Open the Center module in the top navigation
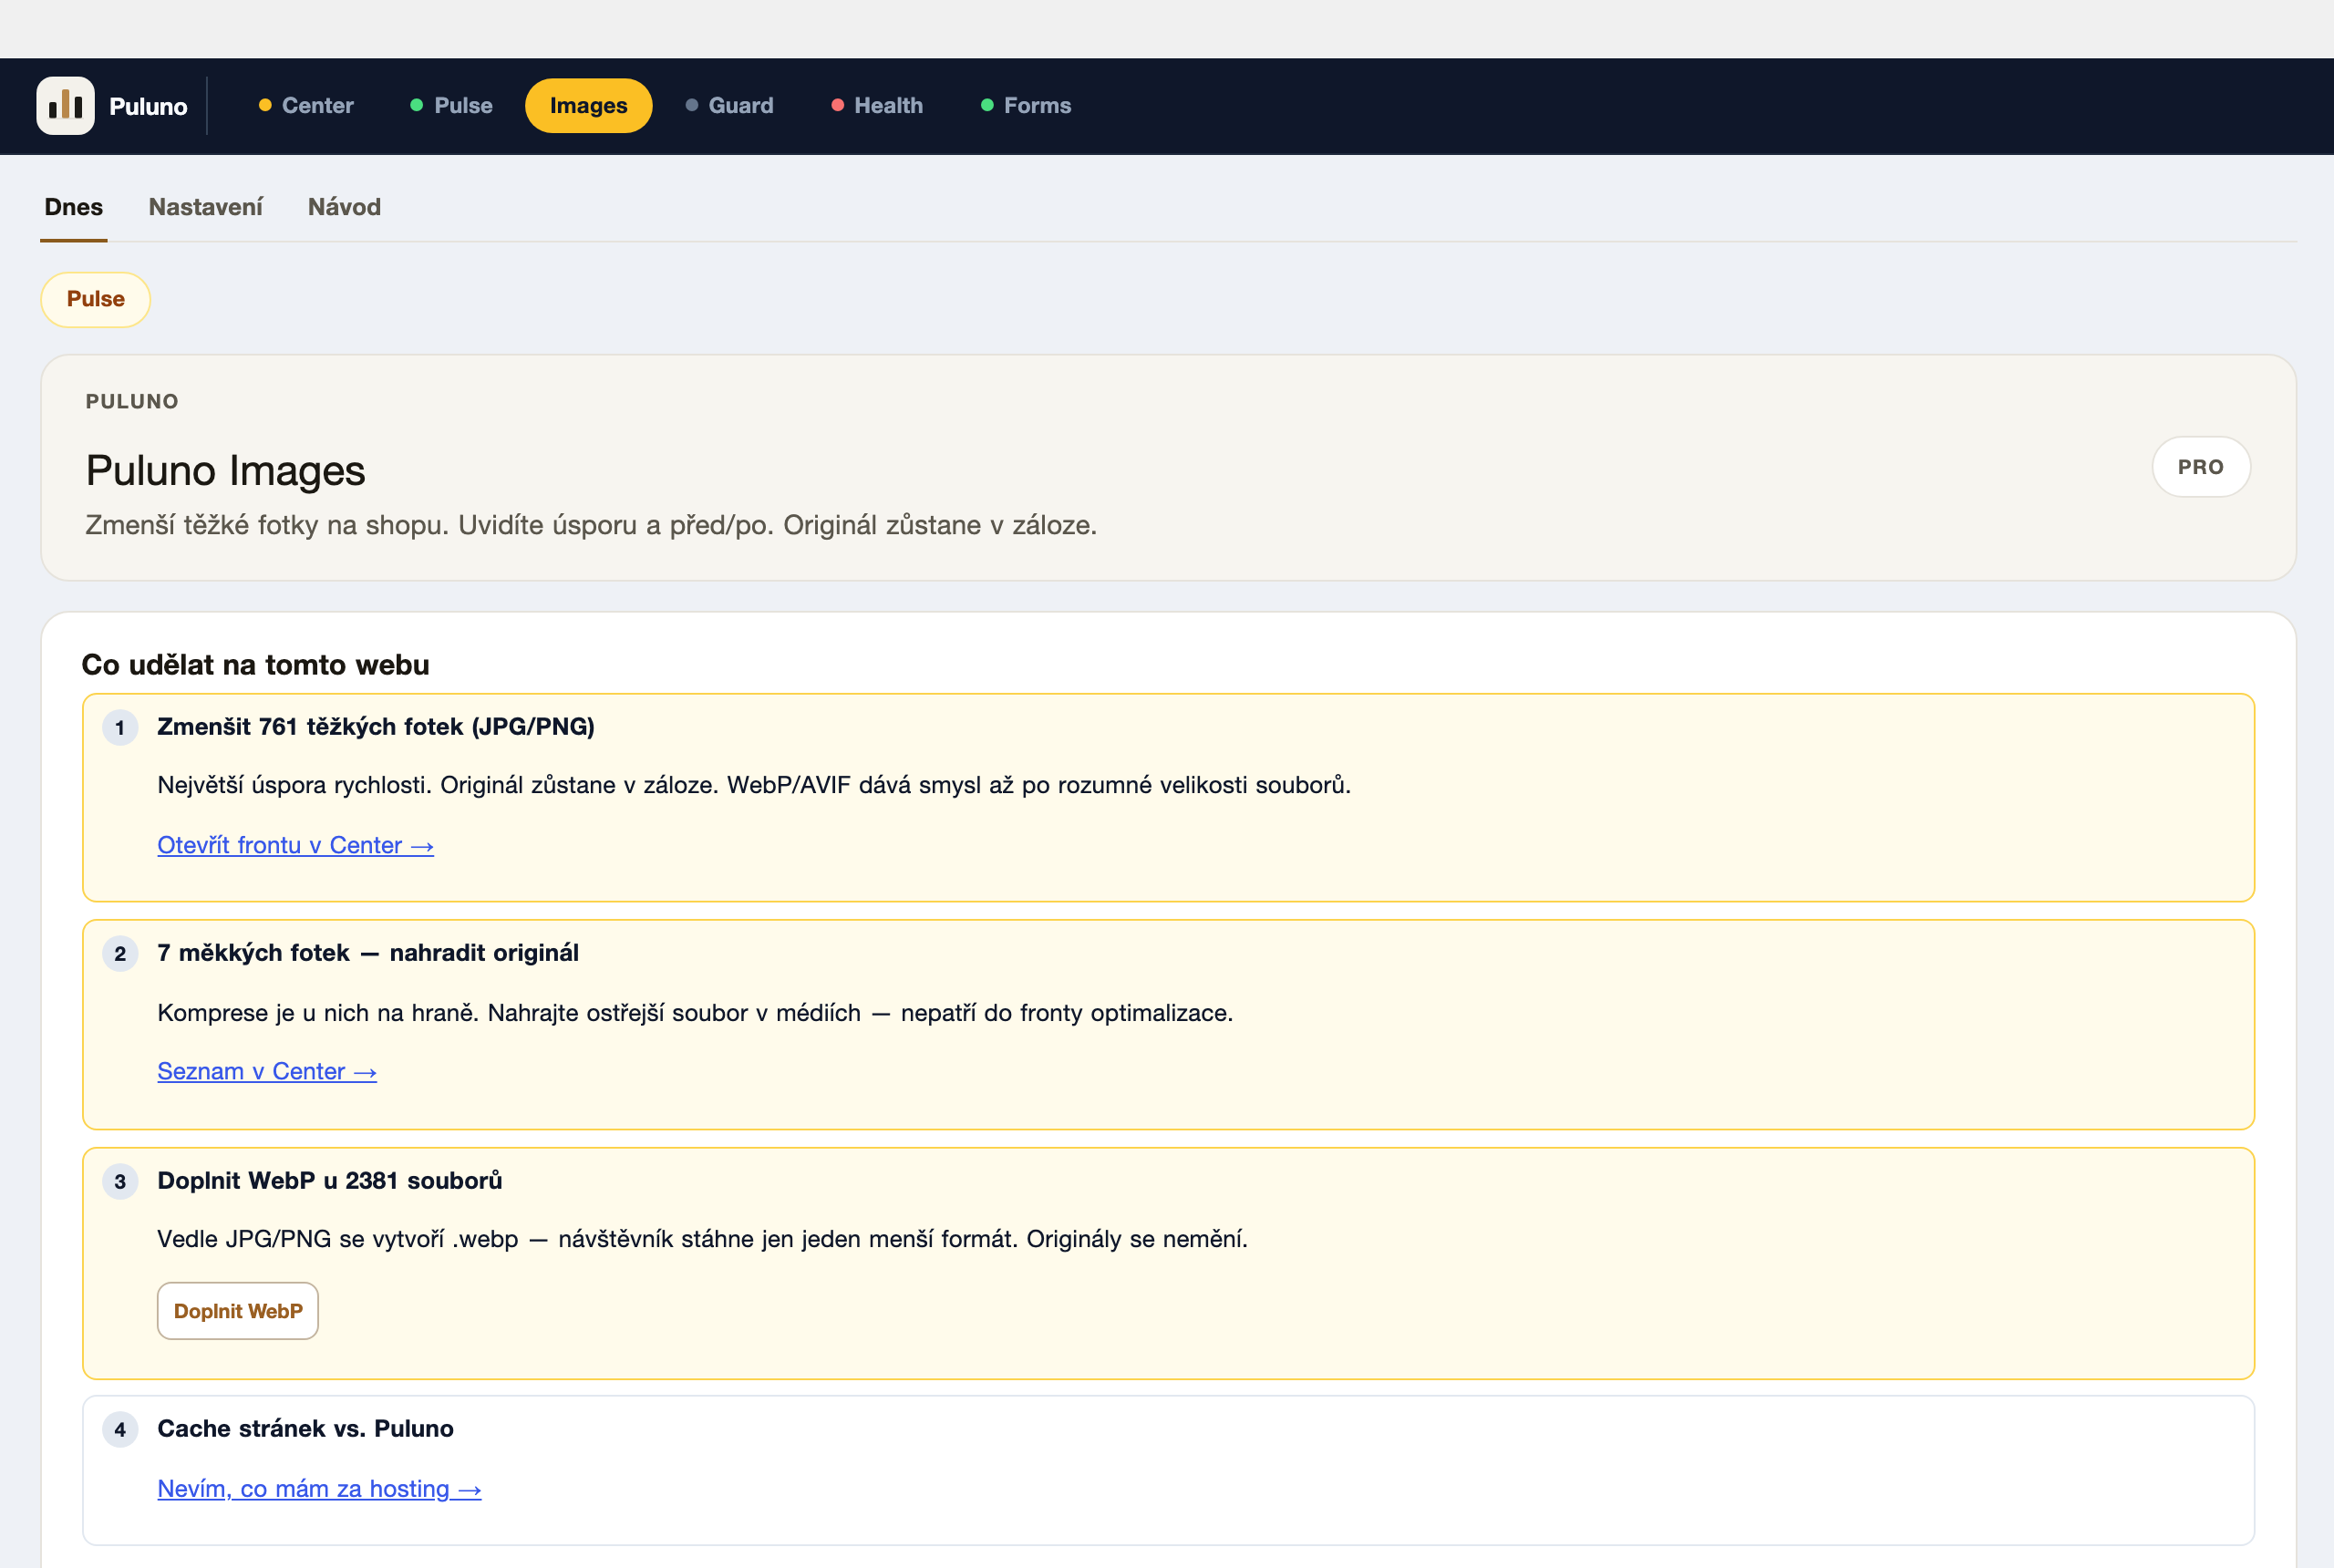 (x=306, y=105)
